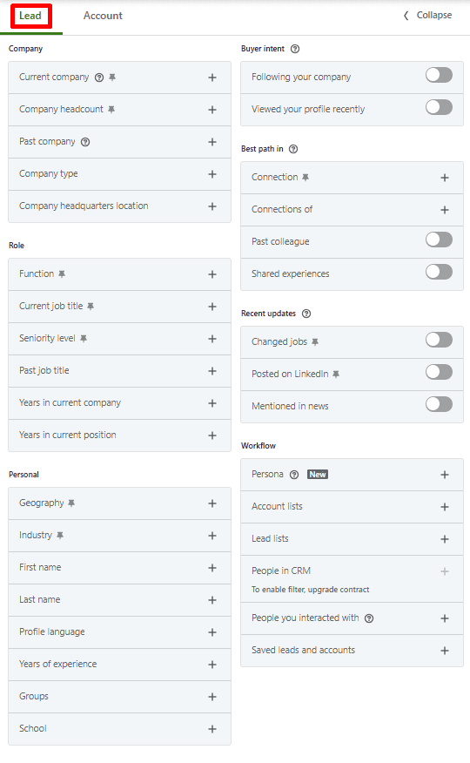The height and width of the screenshot is (763, 470).
Task: Click pin icon beside Geography filter
Action: 71,503
